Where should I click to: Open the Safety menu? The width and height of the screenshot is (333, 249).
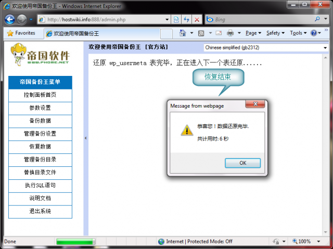(x=275, y=33)
